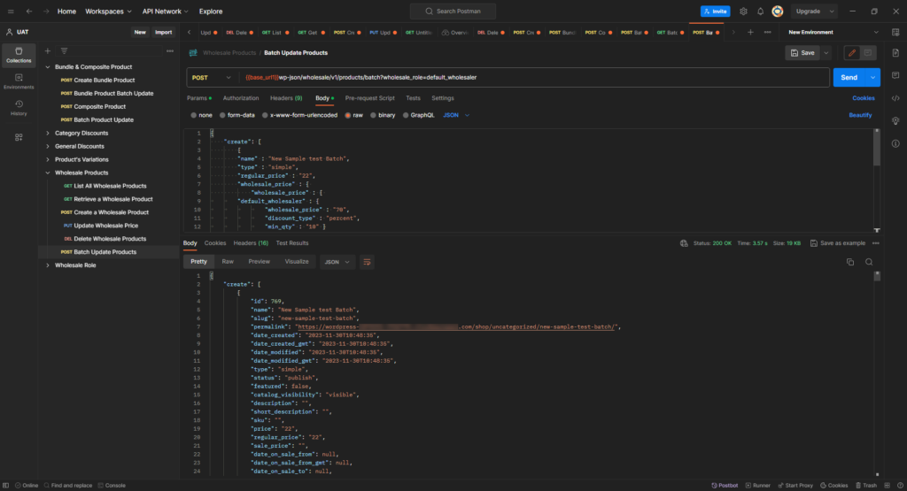Open the Test Results response tab

point(292,242)
